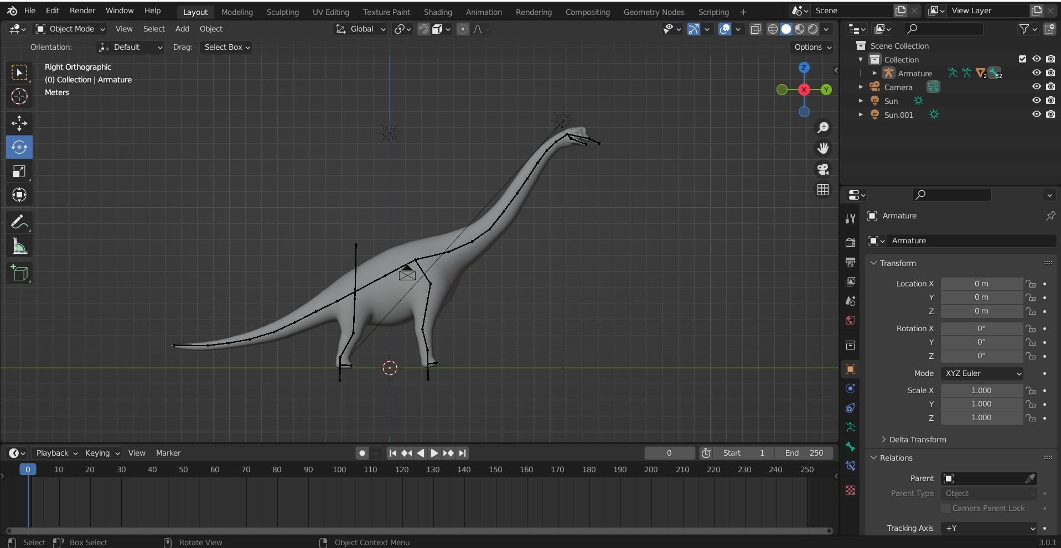Viewport: 1061px width, 548px height.
Task: Open the Render menu
Action: coord(82,11)
